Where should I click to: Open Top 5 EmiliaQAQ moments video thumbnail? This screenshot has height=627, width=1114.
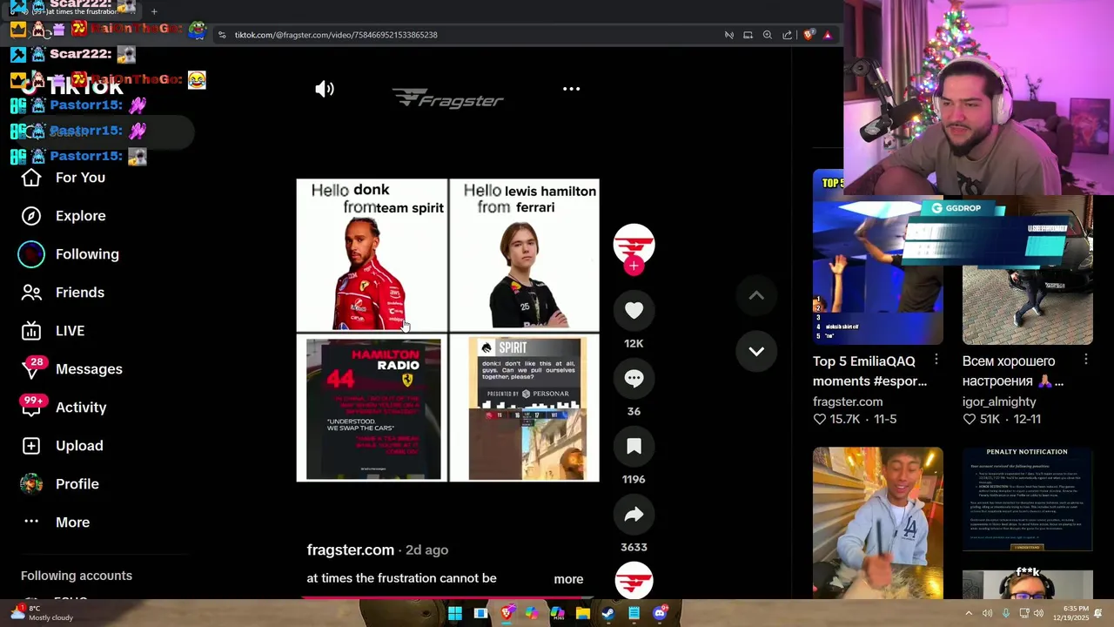click(877, 257)
